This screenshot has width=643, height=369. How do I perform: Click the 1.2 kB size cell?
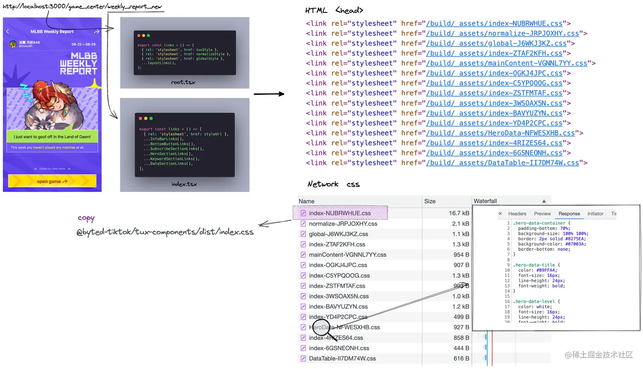461,307
